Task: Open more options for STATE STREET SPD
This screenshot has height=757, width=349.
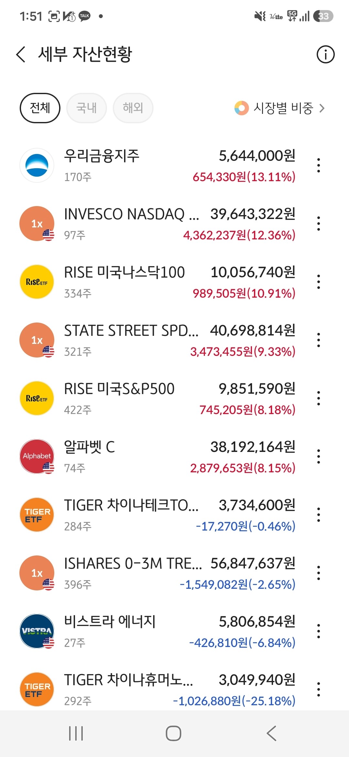Action: point(319,340)
